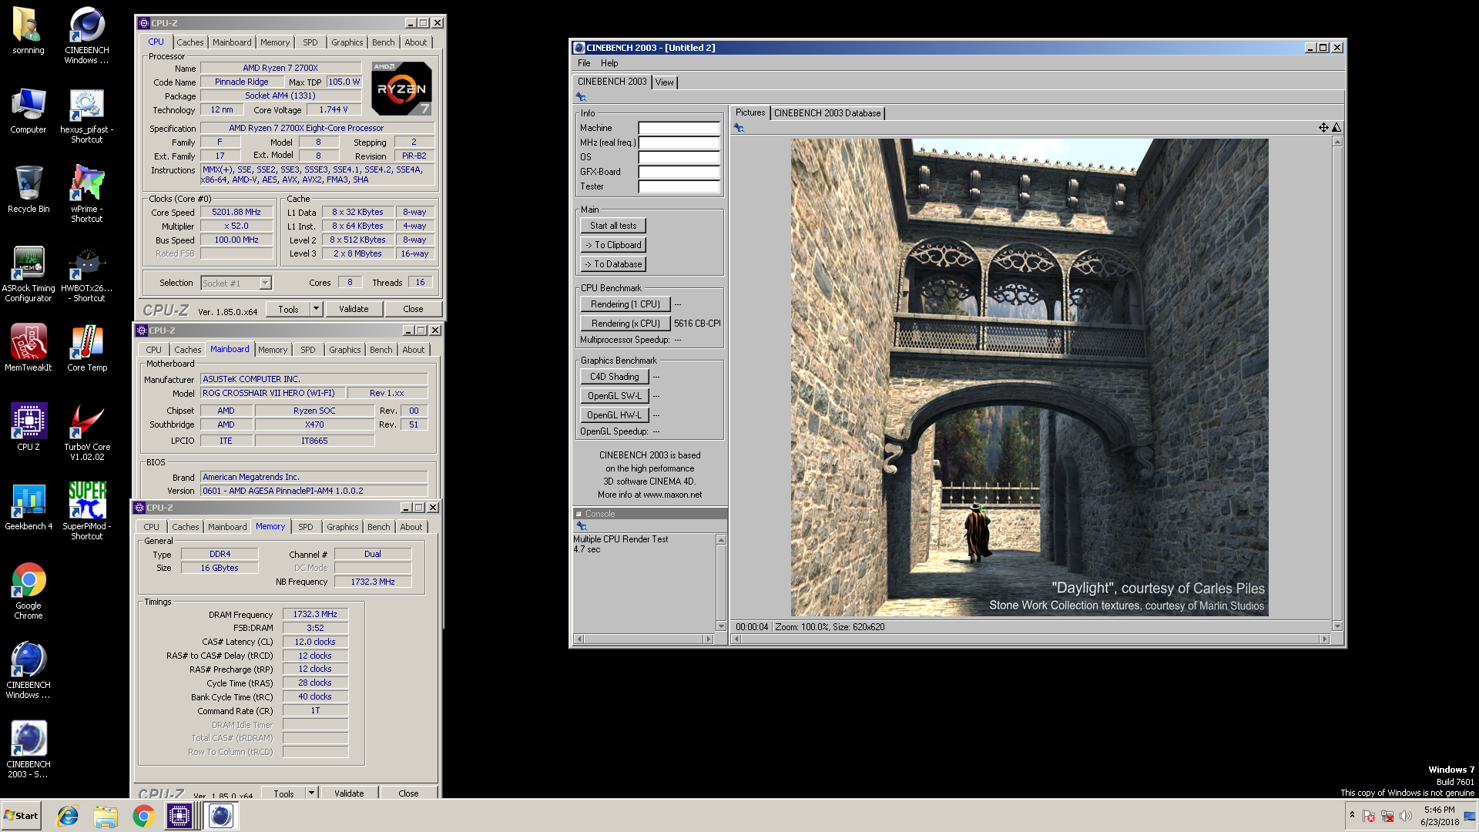1479x832 pixels.
Task: Click Validate in top CPU-Z window
Action: click(354, 309)
